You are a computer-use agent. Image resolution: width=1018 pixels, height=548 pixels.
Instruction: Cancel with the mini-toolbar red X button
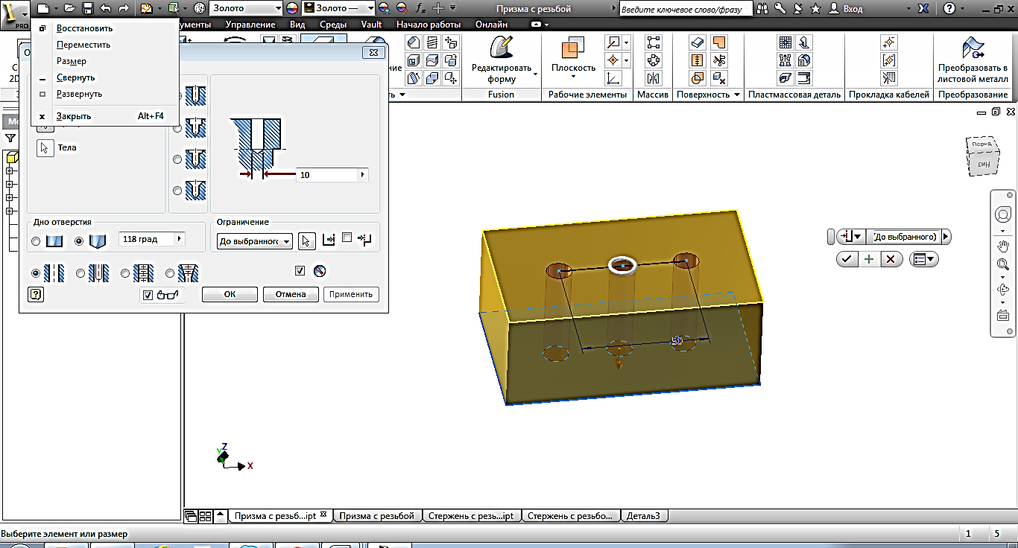tap(891, 259)
